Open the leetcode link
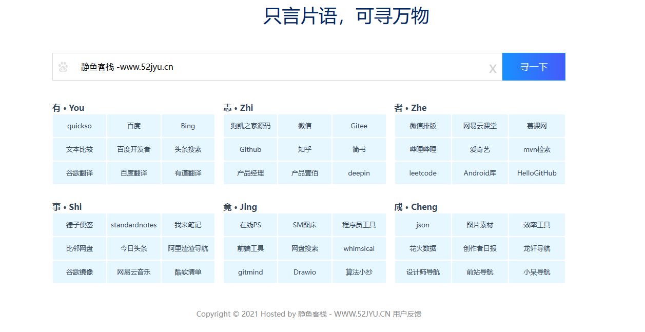645x332 pixels. [423, 173]
